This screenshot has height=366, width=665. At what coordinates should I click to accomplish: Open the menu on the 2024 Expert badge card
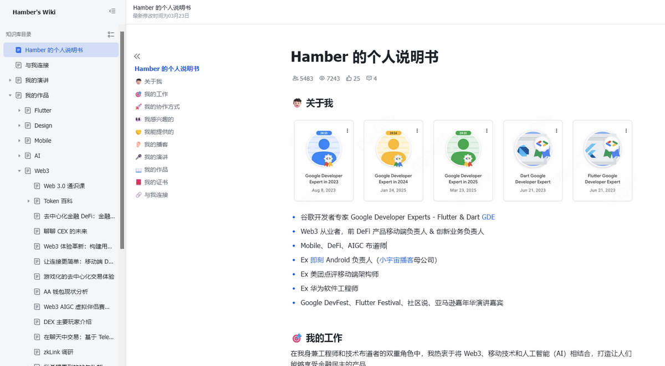(417, 131)
